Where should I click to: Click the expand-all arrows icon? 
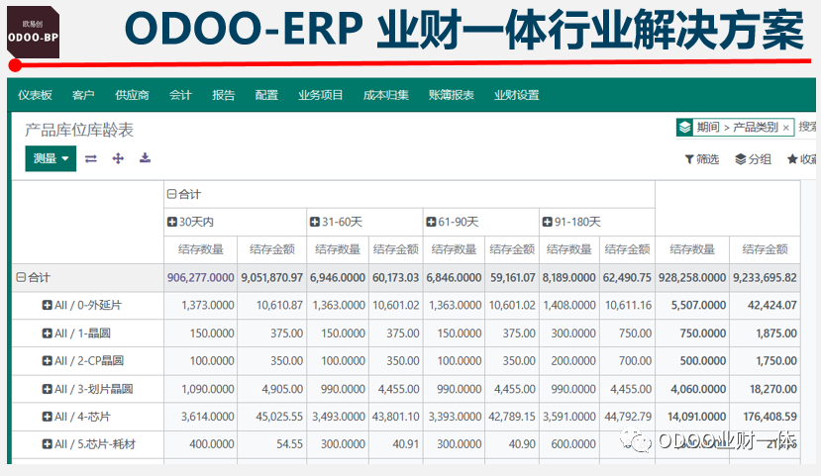(118, 158)
